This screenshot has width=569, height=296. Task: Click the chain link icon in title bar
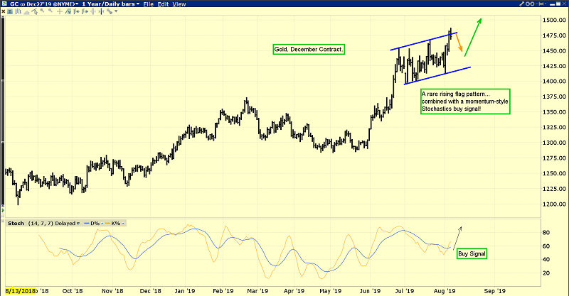click(x=530, y=4)
